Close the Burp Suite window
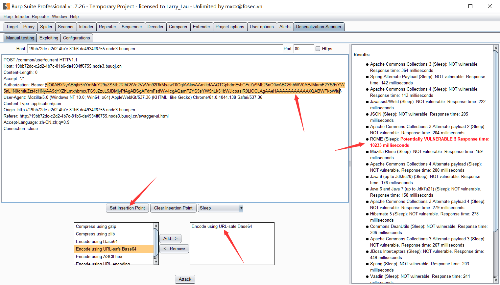Screen dimensions: 500x285 (490, 6)
